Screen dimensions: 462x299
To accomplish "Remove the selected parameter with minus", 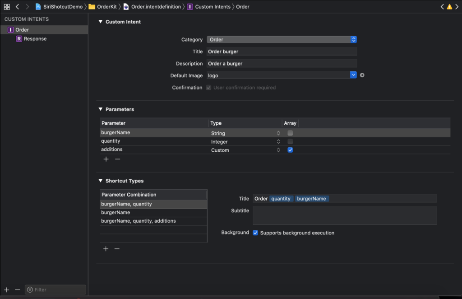I will pos(118,159).
